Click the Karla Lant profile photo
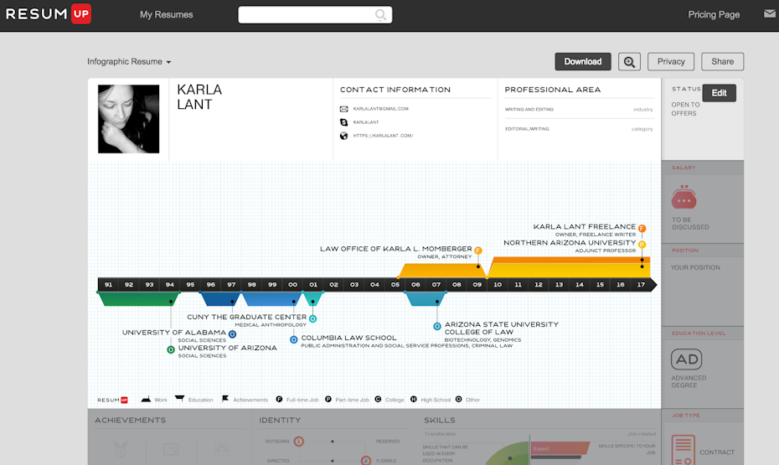 pyautogui.click(x=128, y=118)
